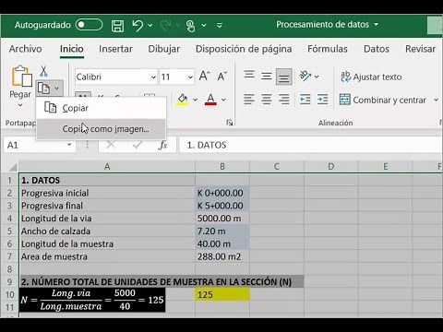The height and width of the screenshot is (332, 443).
Task: Toggle the Autoguardado switch
Action: tap(89, 25)
